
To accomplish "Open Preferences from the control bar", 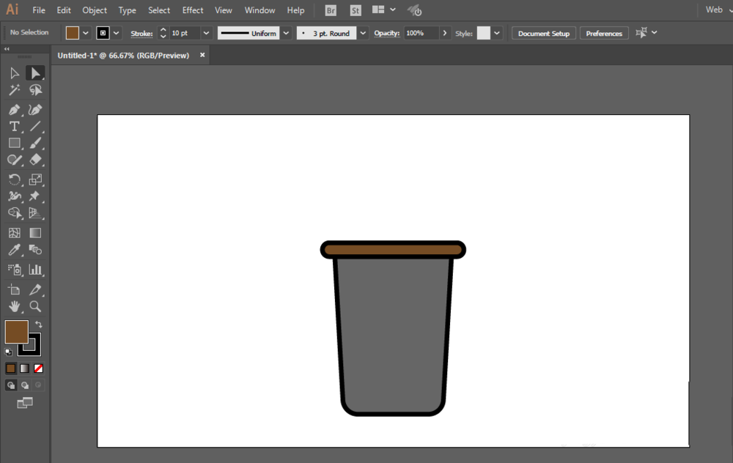I will point(604,34).
